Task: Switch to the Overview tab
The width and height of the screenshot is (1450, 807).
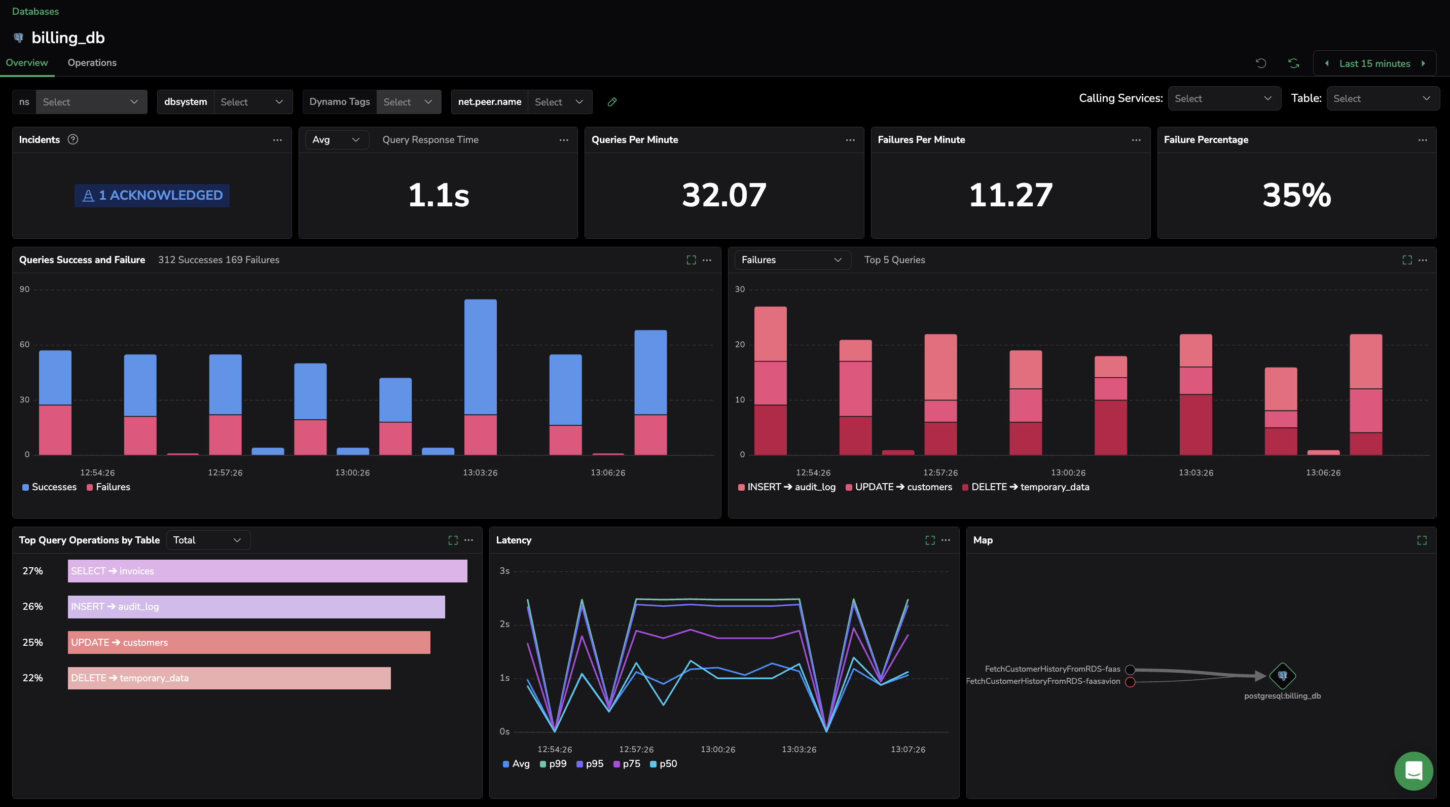Action: pyautogui.click(x=27, y=62)
